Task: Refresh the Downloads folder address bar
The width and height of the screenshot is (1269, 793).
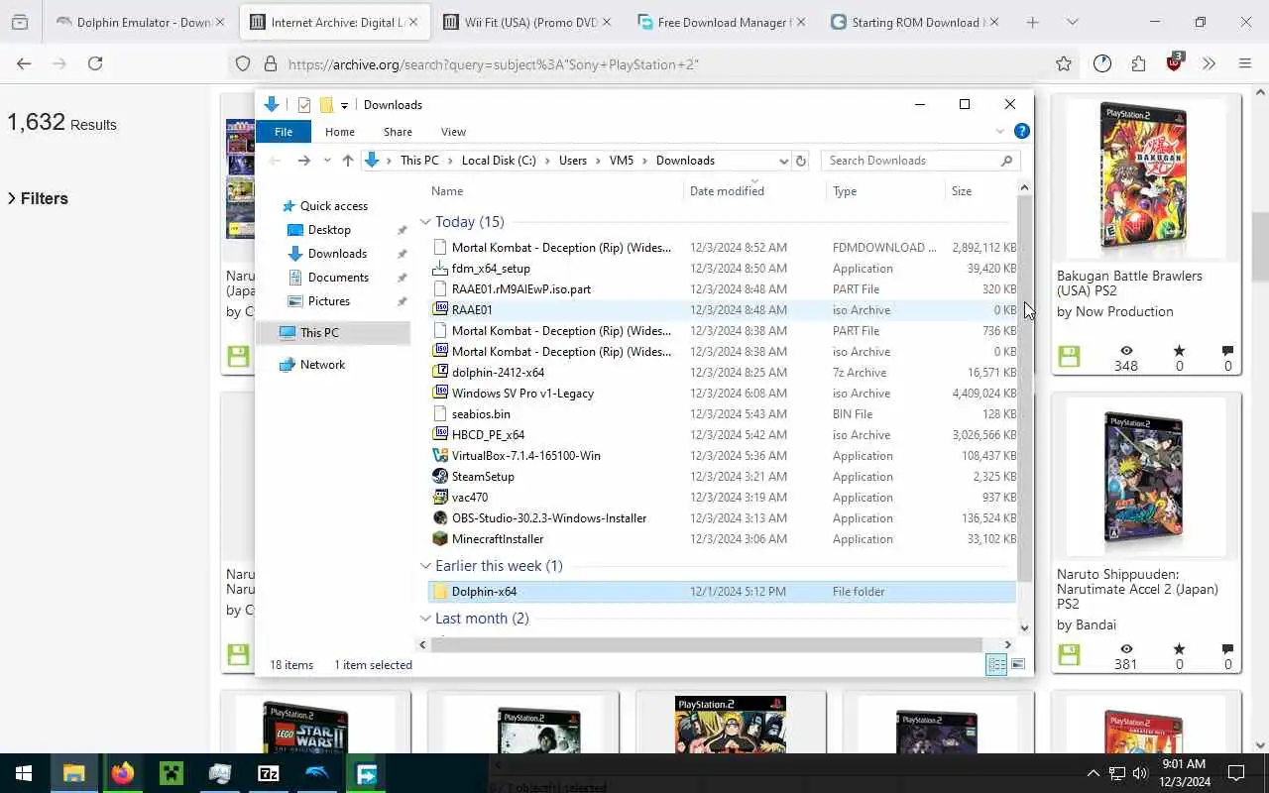Action: click(801, 161)
